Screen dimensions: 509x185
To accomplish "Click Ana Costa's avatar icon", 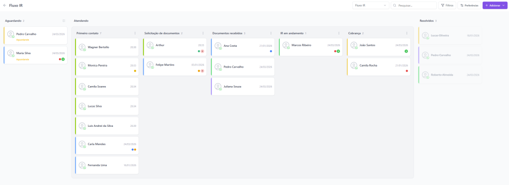I will coord(218,46).
